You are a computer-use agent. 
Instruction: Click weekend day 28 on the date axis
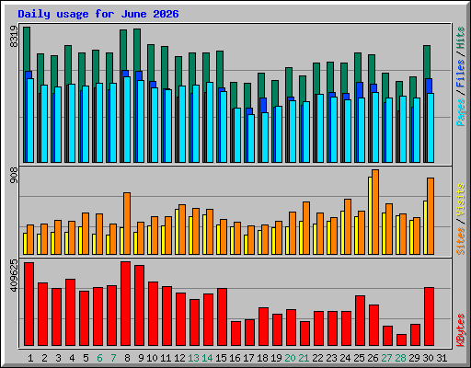click(400, 358)
